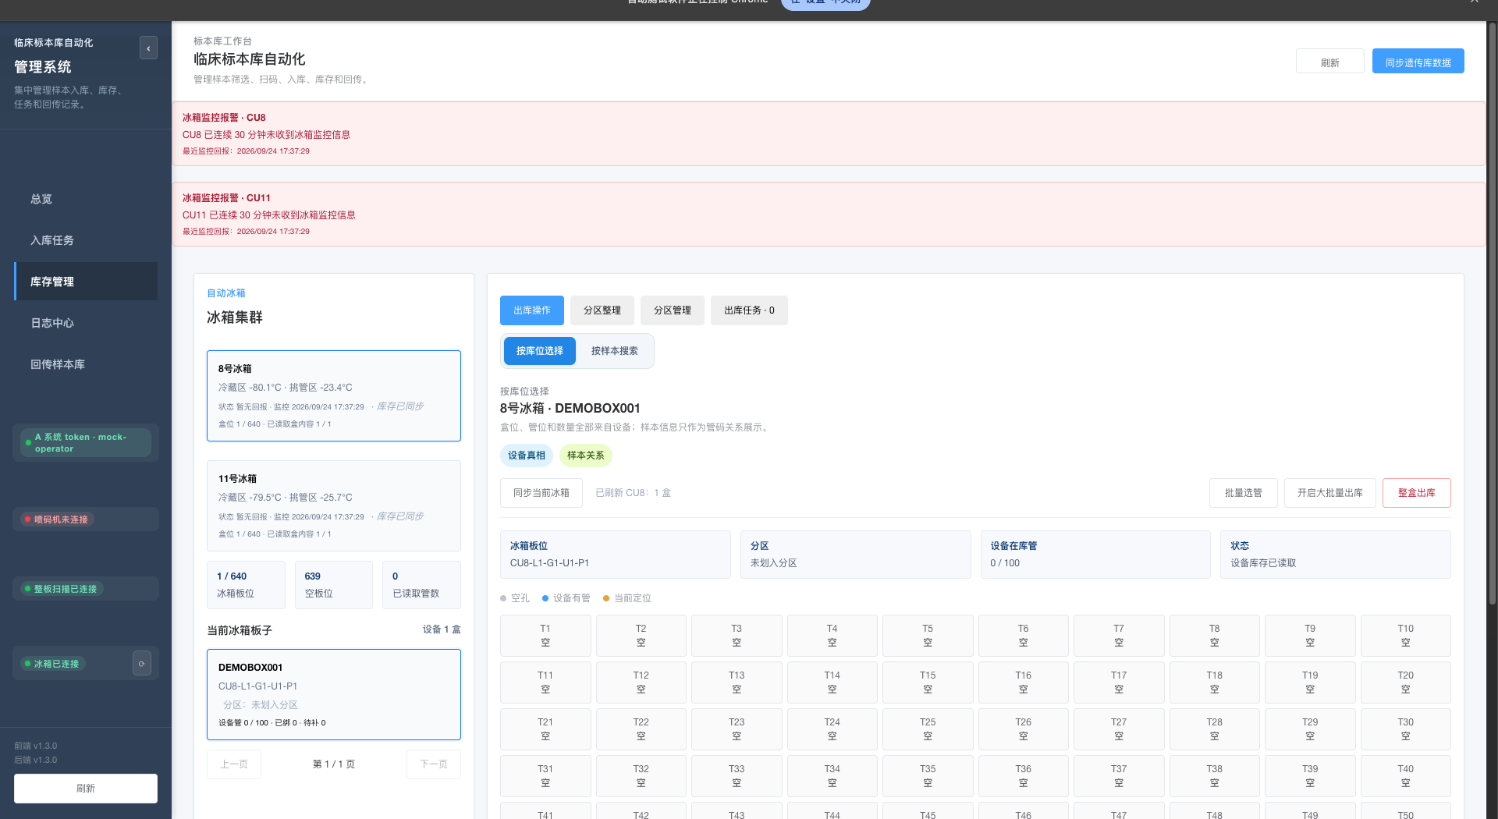This screenshot has width=1498, height=819.
Task: Click the 喷码机未连接 status badge
Action: (x=56, y=519)
